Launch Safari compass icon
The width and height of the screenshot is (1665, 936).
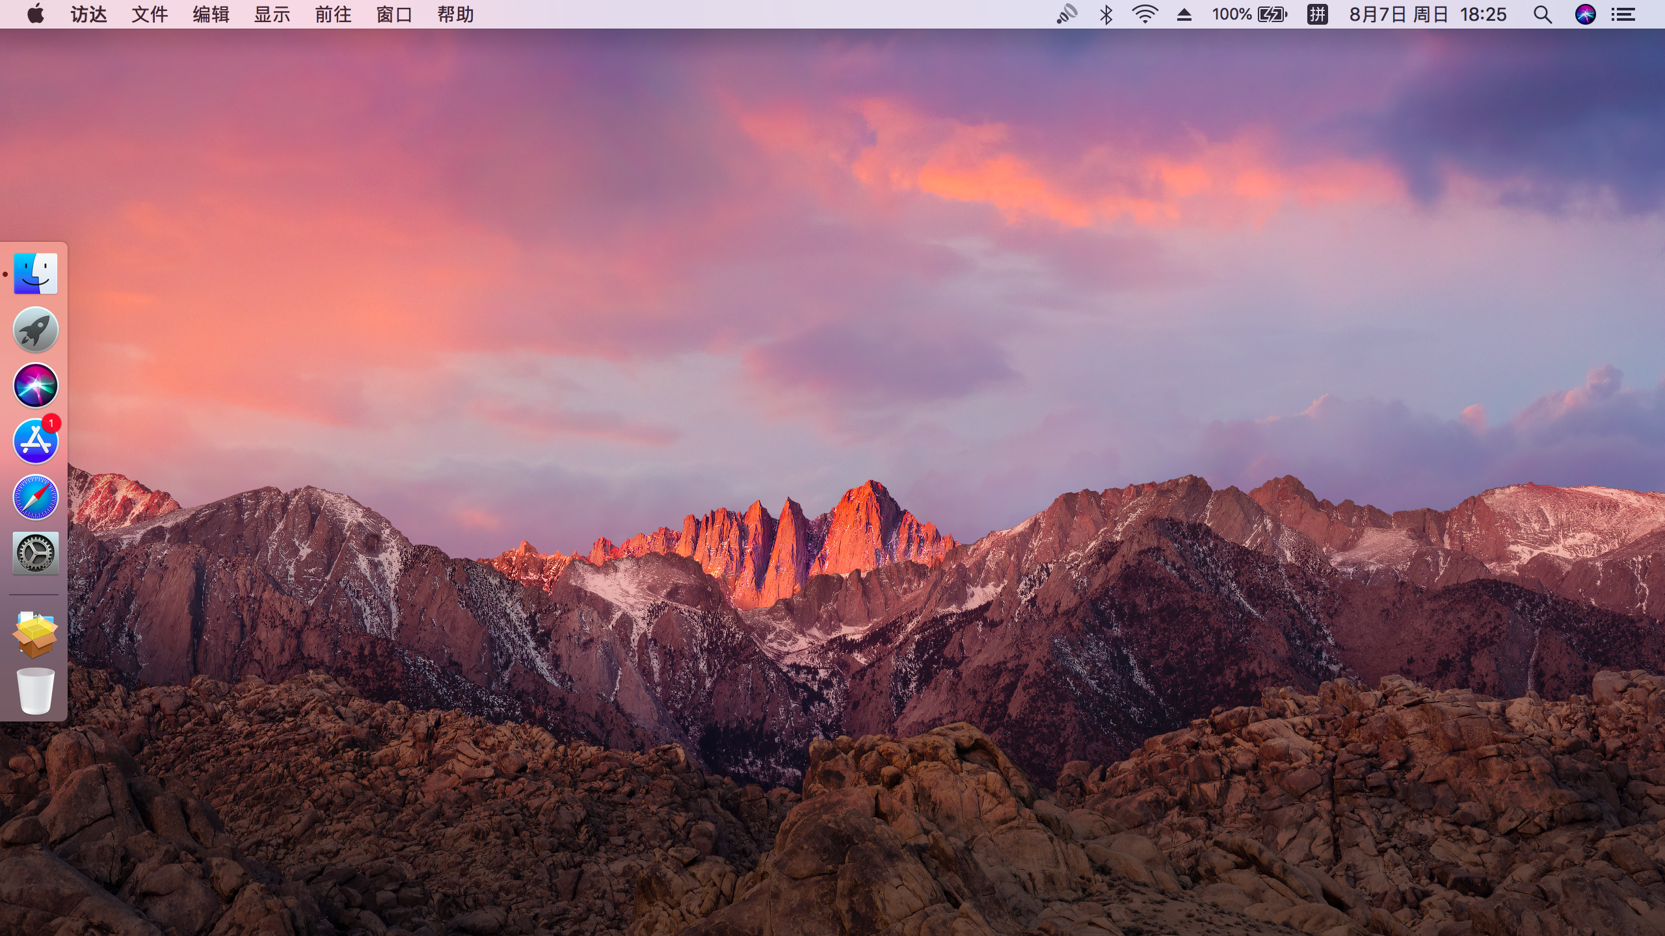coord(36,497)
